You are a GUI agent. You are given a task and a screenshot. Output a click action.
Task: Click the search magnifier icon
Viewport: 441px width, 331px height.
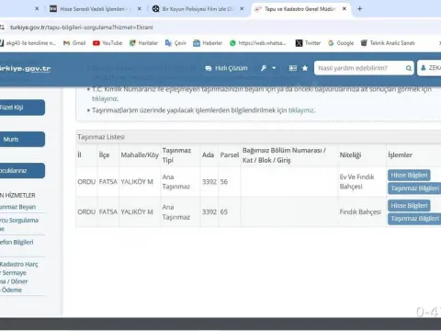click(x=409, y=68)
